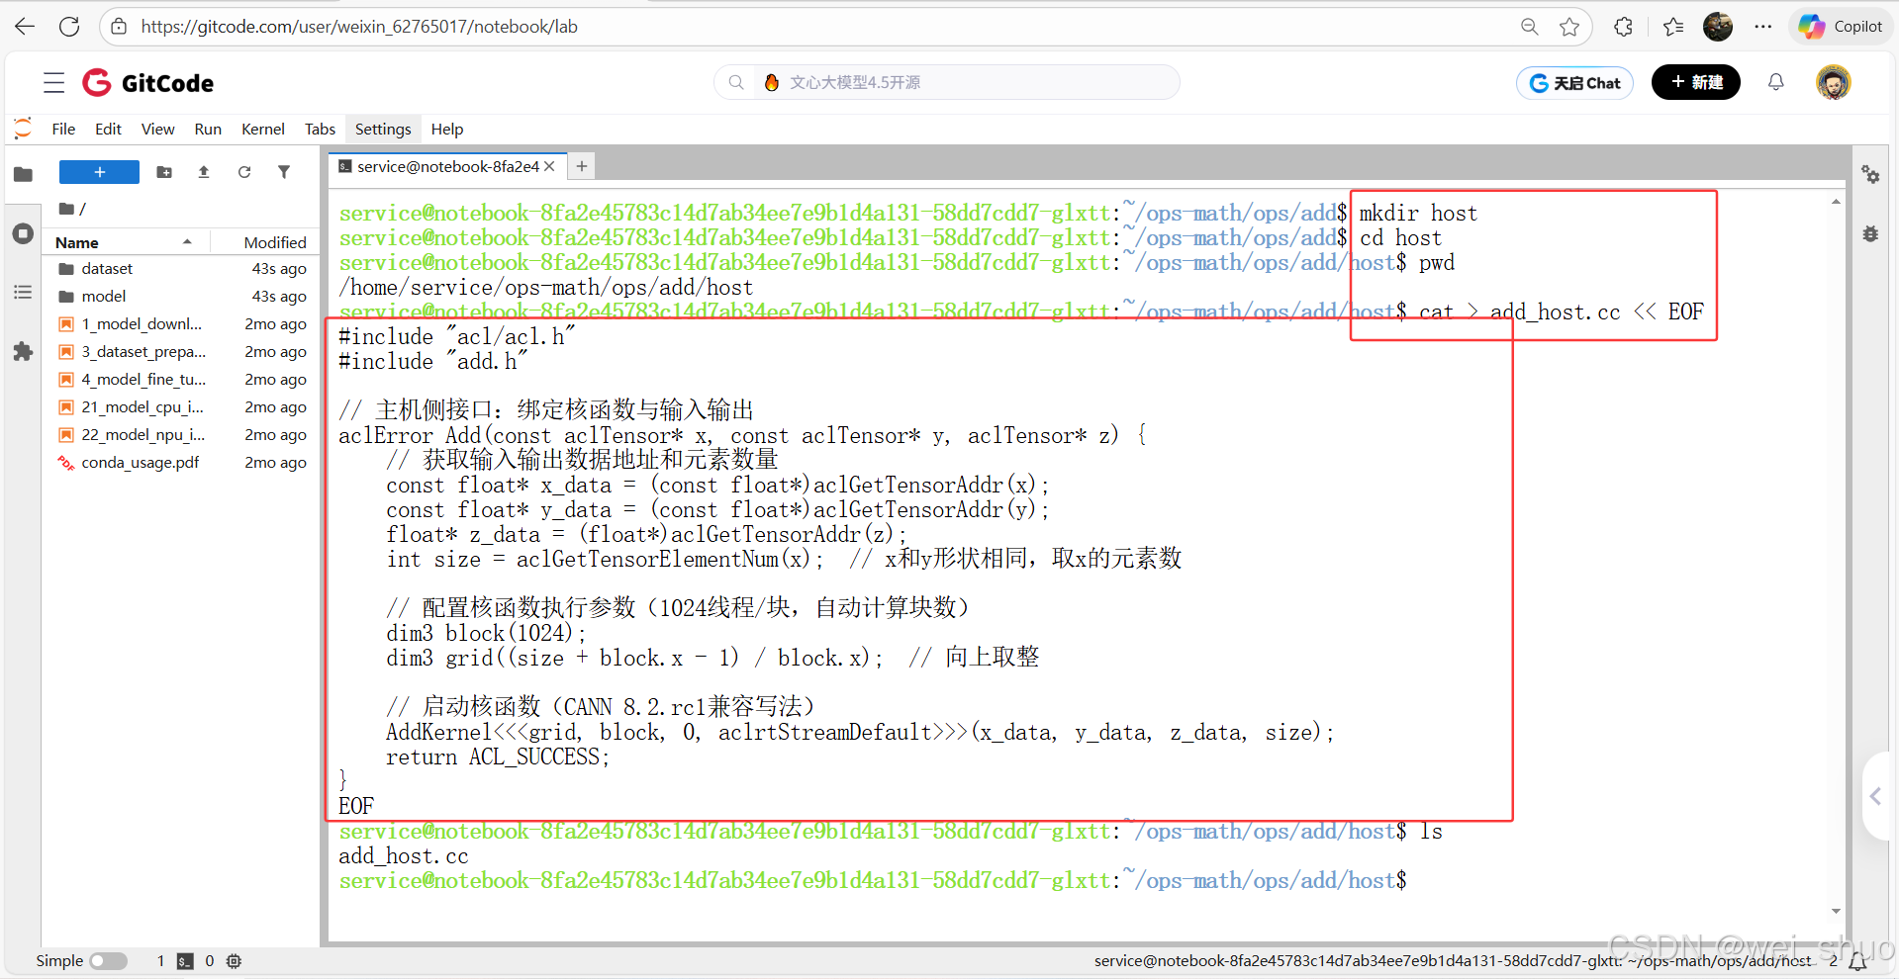Click the browser address bar URL
Screen dimensions: 1899x979
[359, 27]
